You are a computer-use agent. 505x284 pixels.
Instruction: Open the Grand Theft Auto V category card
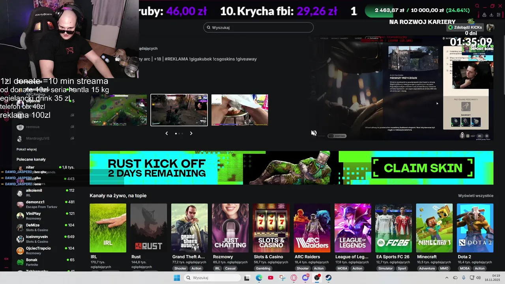(x=189, y=228)
